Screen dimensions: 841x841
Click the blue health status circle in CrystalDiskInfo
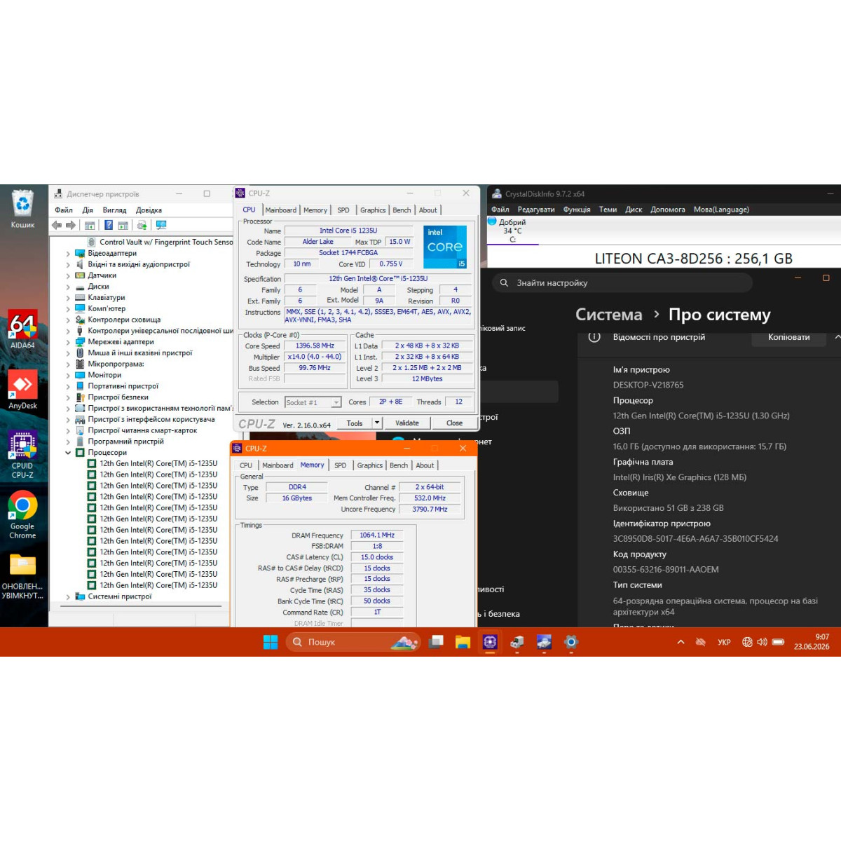click(492, 221)
